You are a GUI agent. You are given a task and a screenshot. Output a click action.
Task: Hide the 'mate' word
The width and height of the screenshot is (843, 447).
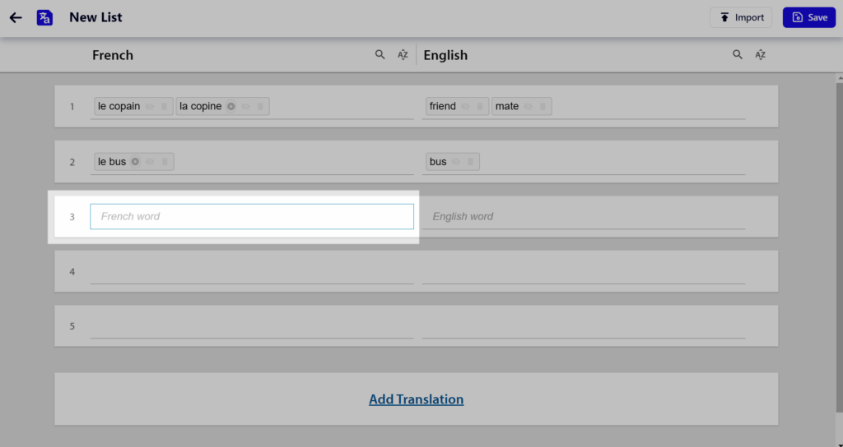pos(528,106)
